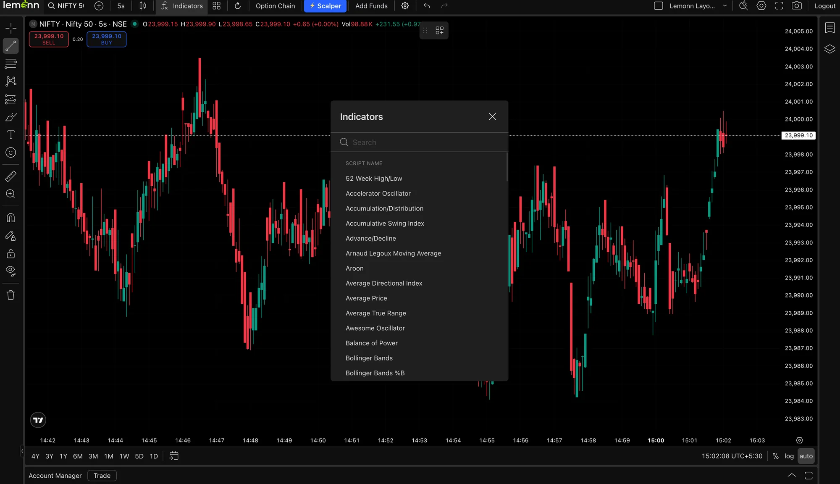Launch the Scalper button
The image size is (840, 484).
click(x=325, y=6)
